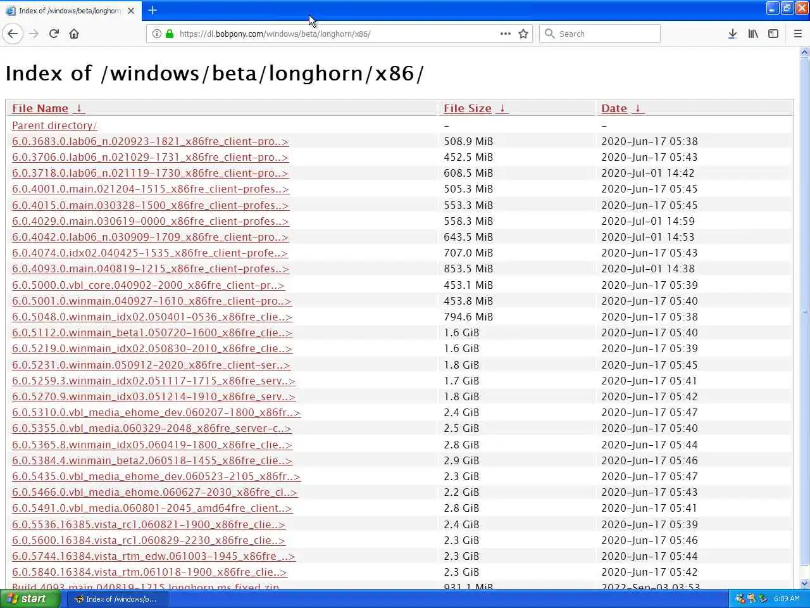The width and height of the screenshot is (810, 608).
Task: Select the Index of /windows/beta/longhorn tab
Action: point(70,11)
